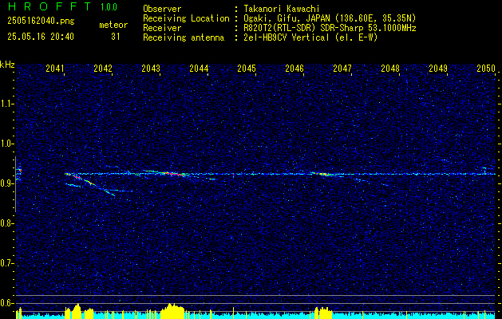Click the Receiving Location field label

pos(186,18)
